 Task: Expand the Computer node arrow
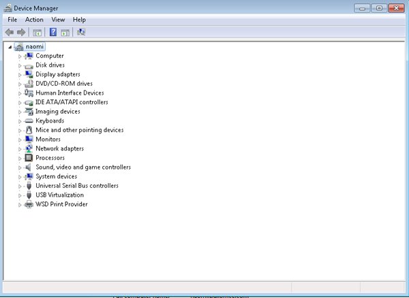20,56
